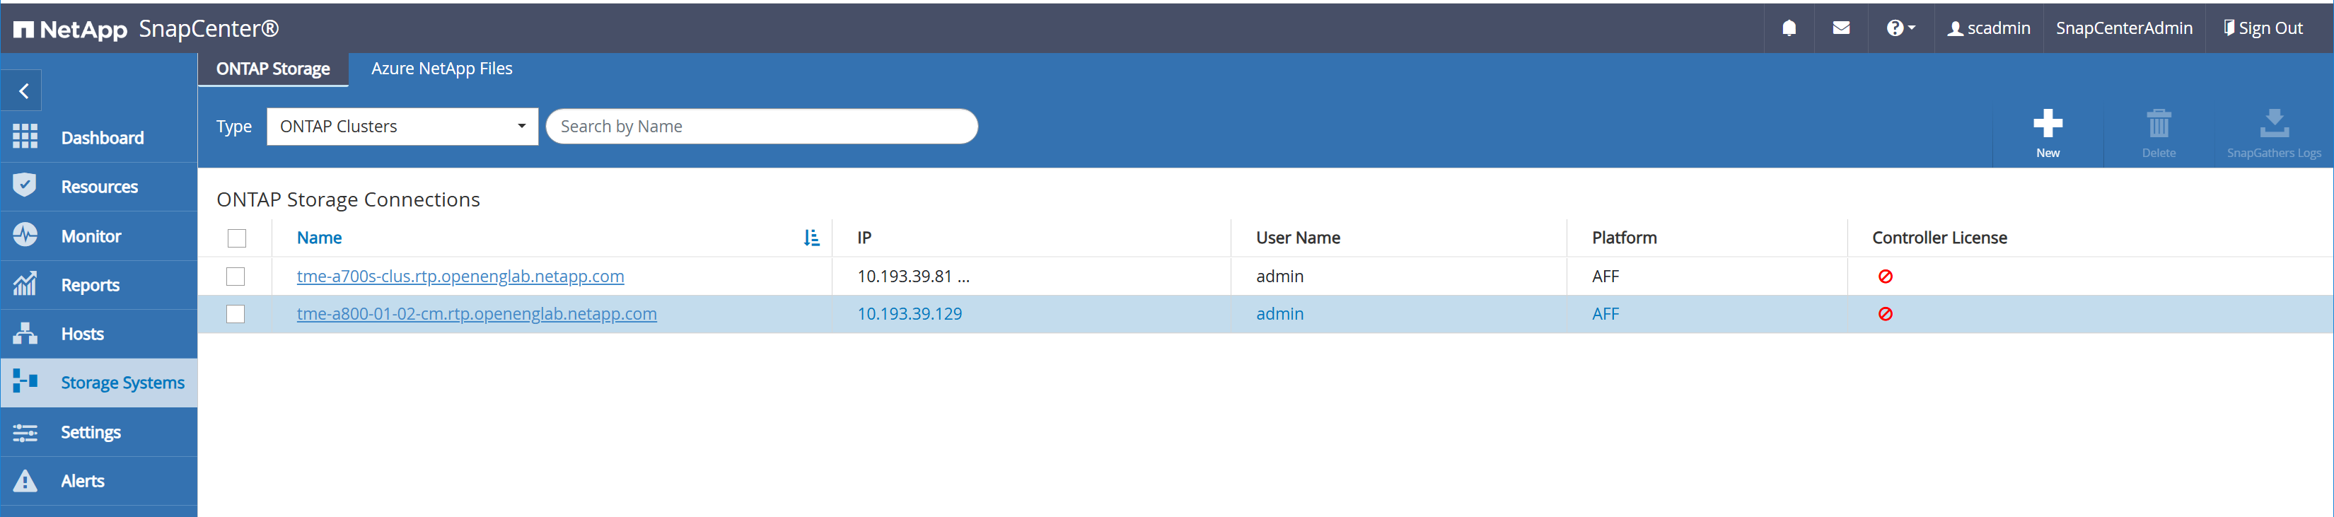Open the help question mark menu
Screen dimensions: 2334x517
point(1901,28)
